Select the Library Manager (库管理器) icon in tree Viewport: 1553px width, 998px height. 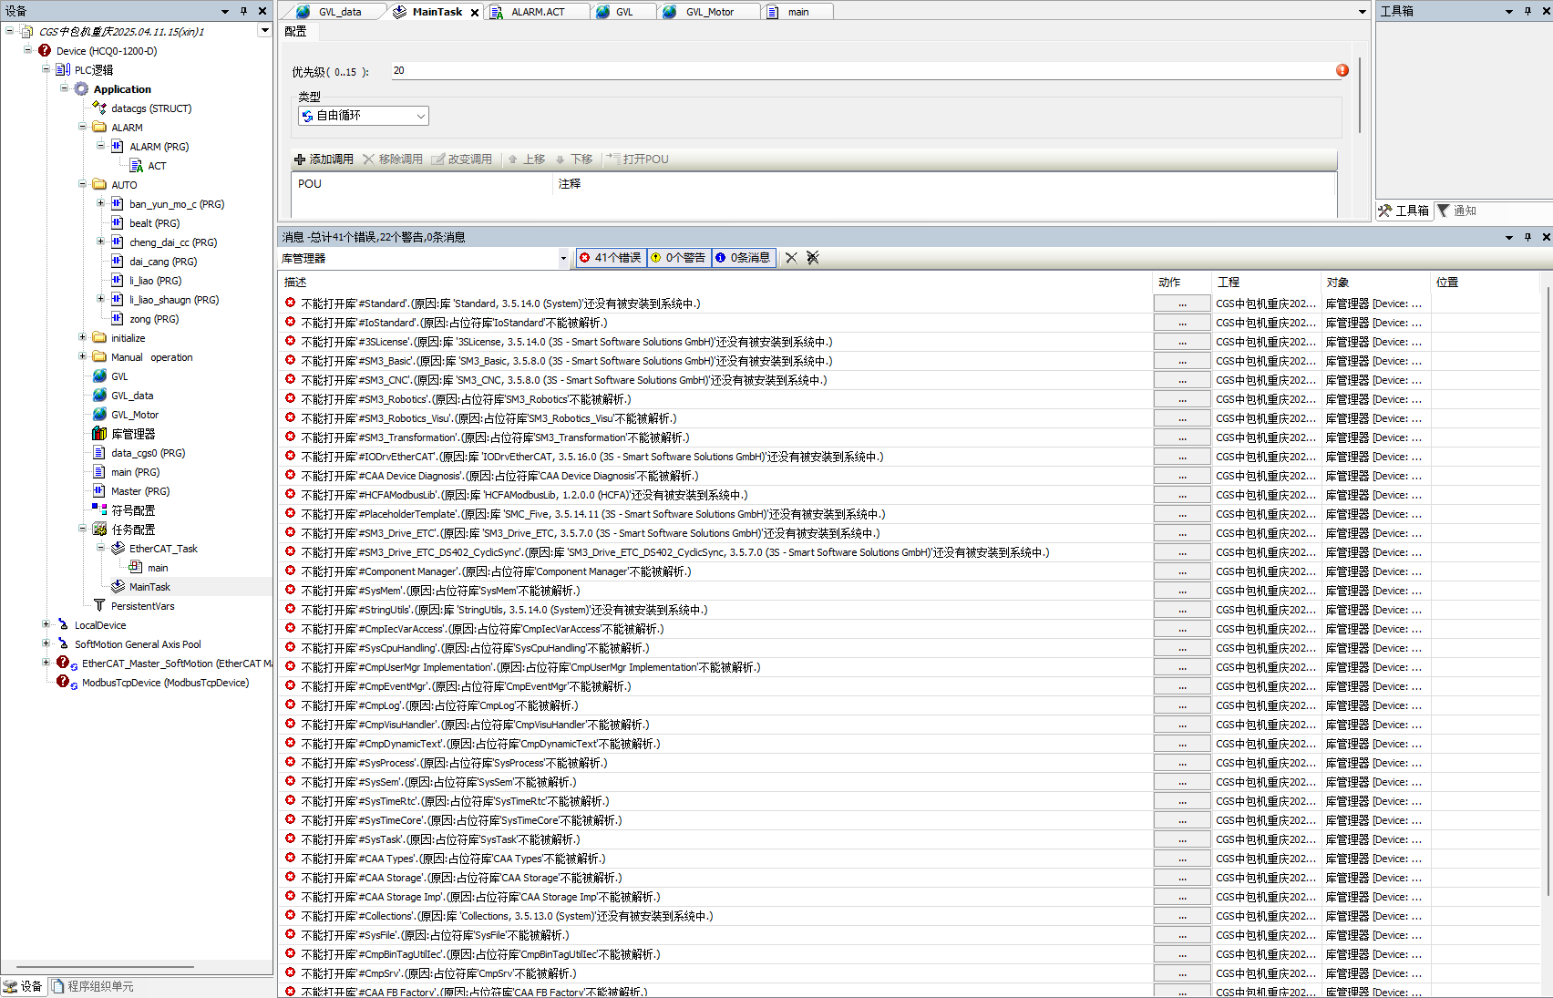[x=100, y=434]
